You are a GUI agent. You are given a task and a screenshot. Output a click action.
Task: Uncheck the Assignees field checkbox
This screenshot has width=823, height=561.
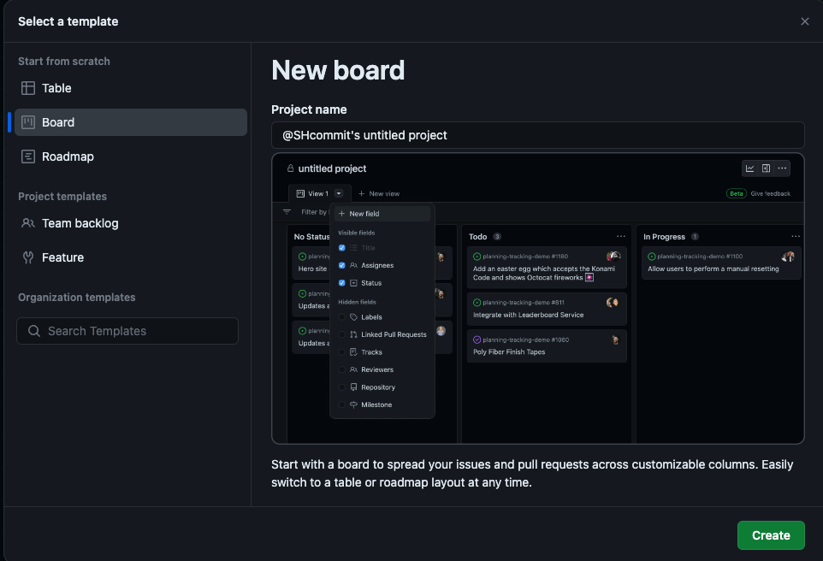pyautogui.click(x=341, y=265)
